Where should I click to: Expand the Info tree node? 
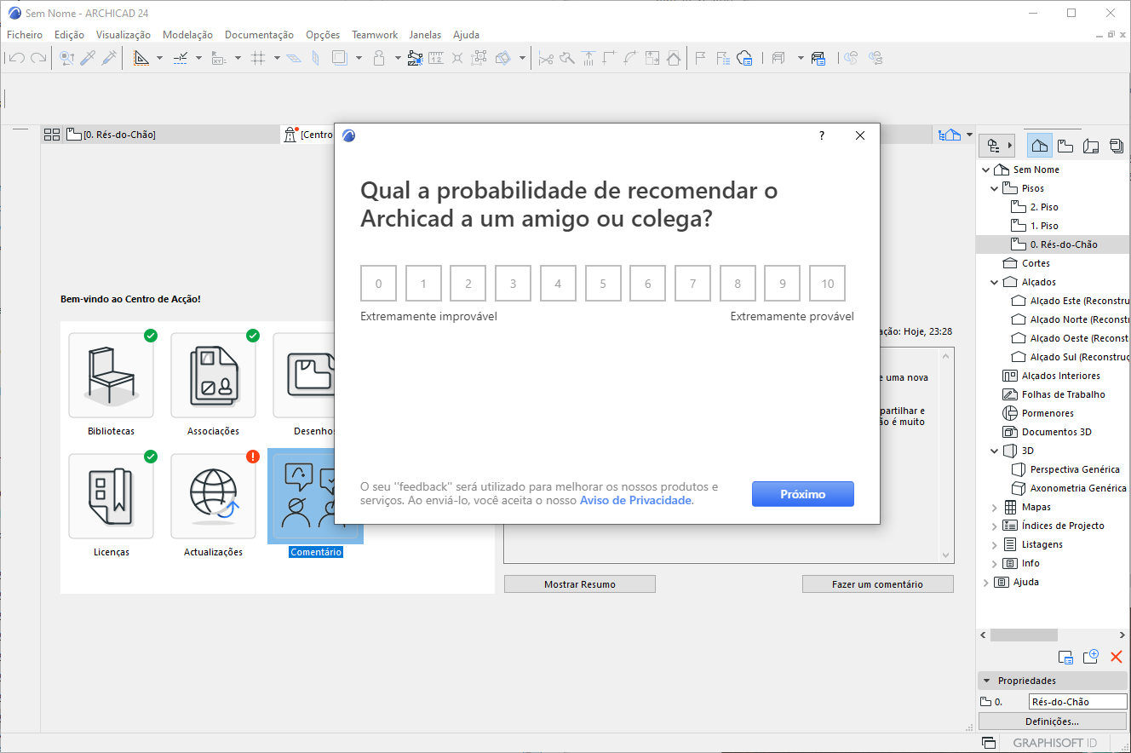pyautogui.click(x=995, y=563)
